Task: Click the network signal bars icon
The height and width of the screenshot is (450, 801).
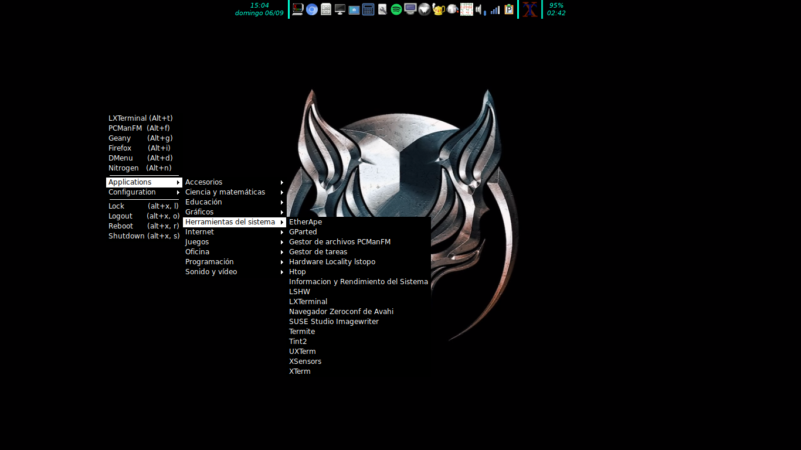Action: coord(495,10)
